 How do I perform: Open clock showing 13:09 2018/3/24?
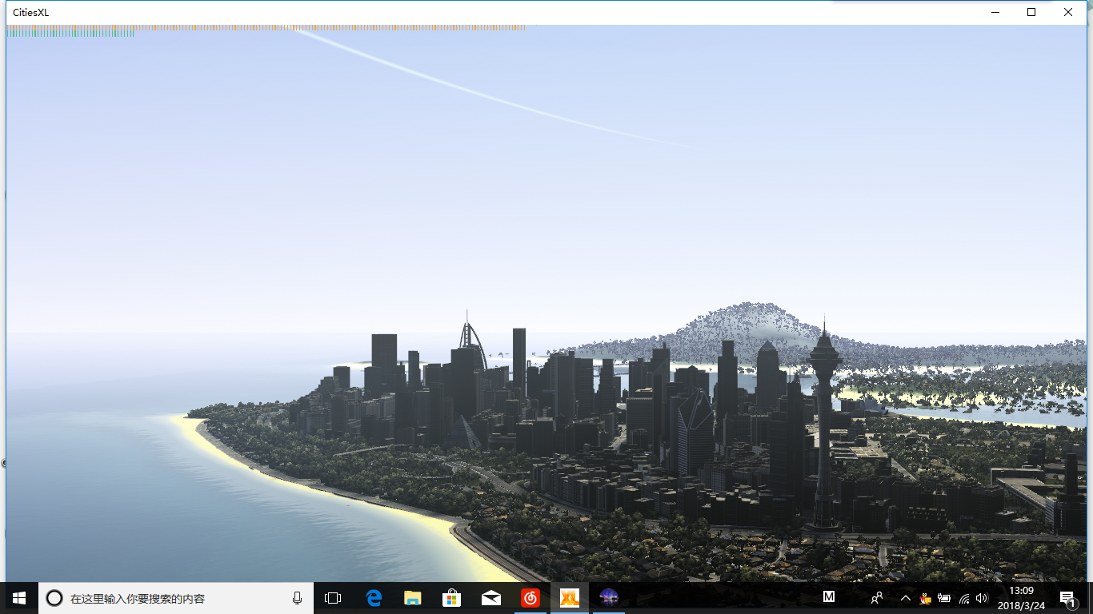[1022, 598]
